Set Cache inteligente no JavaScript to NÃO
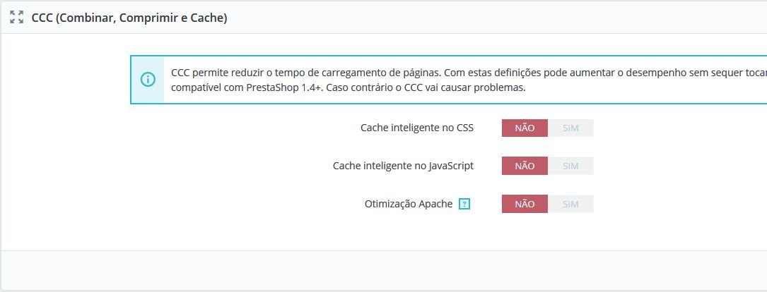The image size is (767, 292). [525, 166]
